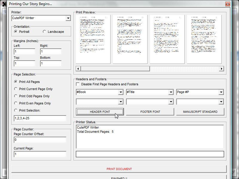Select Landscape orientation
This screenshot has width=239, height=179.
(x=45, y=32)
